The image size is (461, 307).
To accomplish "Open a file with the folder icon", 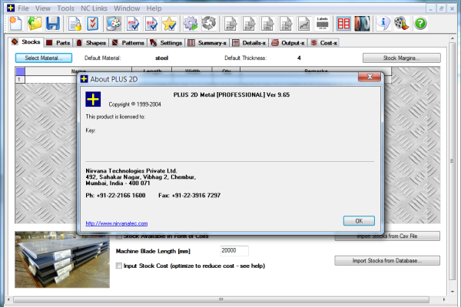I will 35,24.
